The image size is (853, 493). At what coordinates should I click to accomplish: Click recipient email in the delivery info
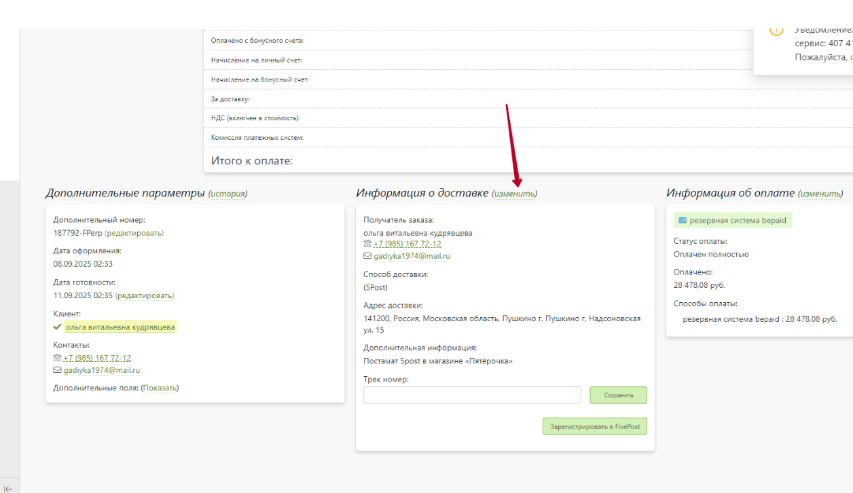point(412,256)
